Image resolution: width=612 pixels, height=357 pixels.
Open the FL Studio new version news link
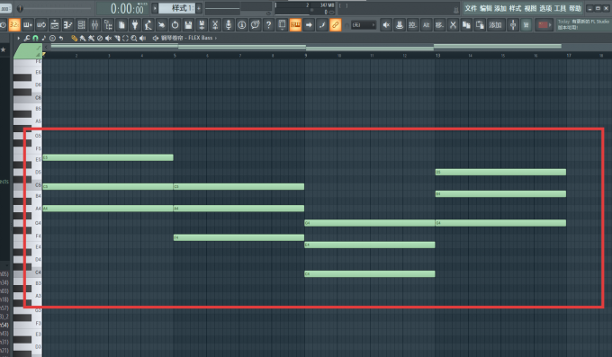[x=583, y=24]
